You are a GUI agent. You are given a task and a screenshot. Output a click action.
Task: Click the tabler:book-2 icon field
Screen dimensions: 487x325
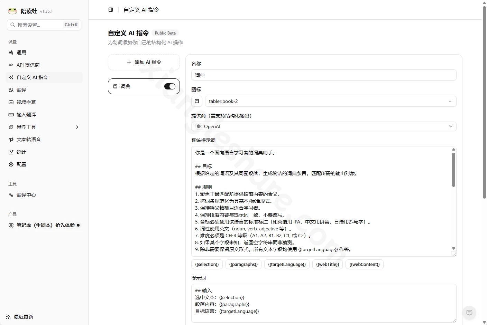331,101
